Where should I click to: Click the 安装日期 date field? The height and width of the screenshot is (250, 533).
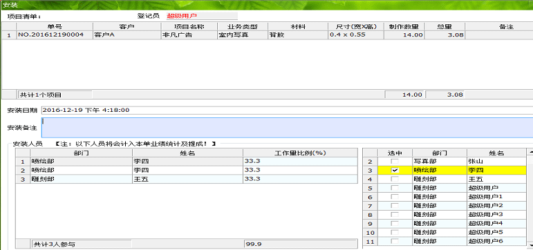click(287, 110)
